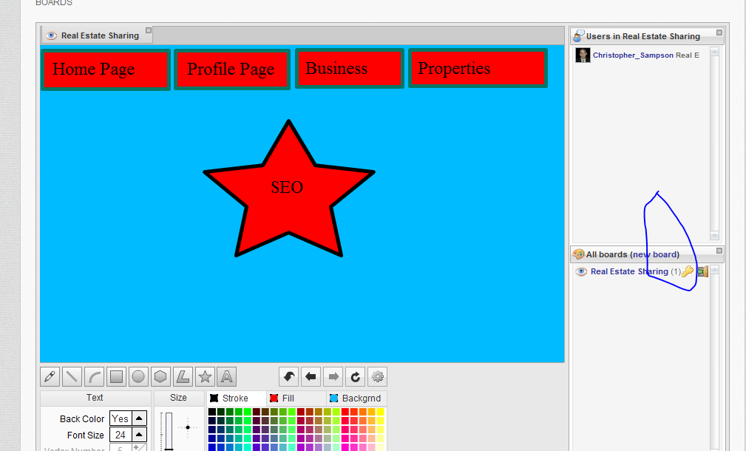Pick the bright green swatch, fifth in the top row
This screenshot has height=451, width=746.
coord(248,412)
